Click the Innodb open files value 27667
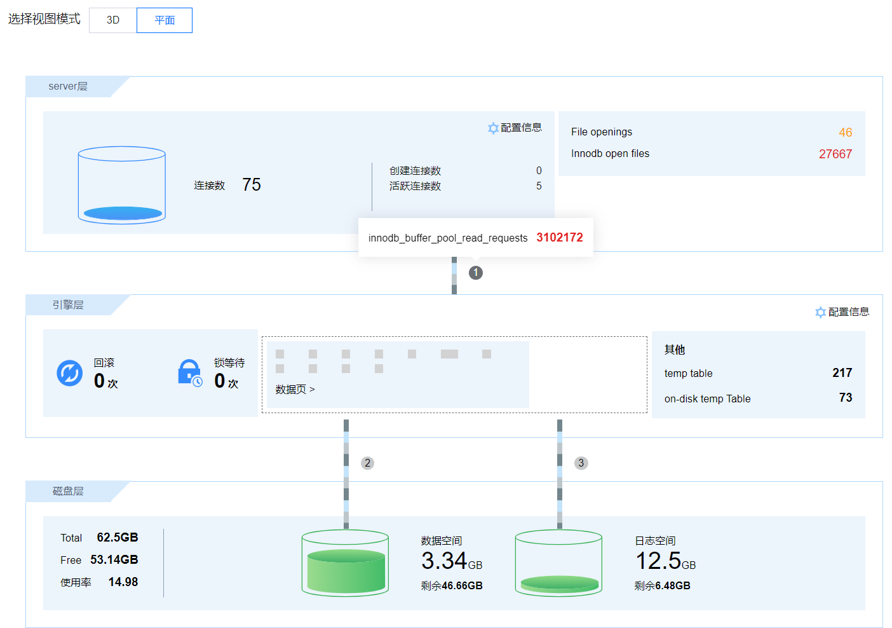Image resolution: width=892 pixels, height=628 pixels. point(835,154)
